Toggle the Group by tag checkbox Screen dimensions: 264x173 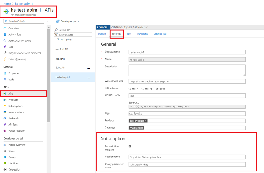55,39
